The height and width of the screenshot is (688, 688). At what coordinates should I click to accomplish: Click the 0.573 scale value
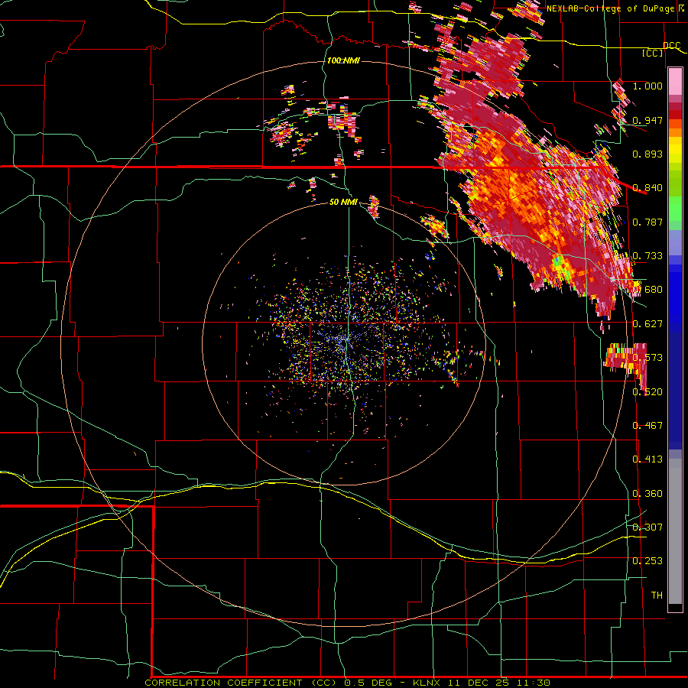[647, 358]
